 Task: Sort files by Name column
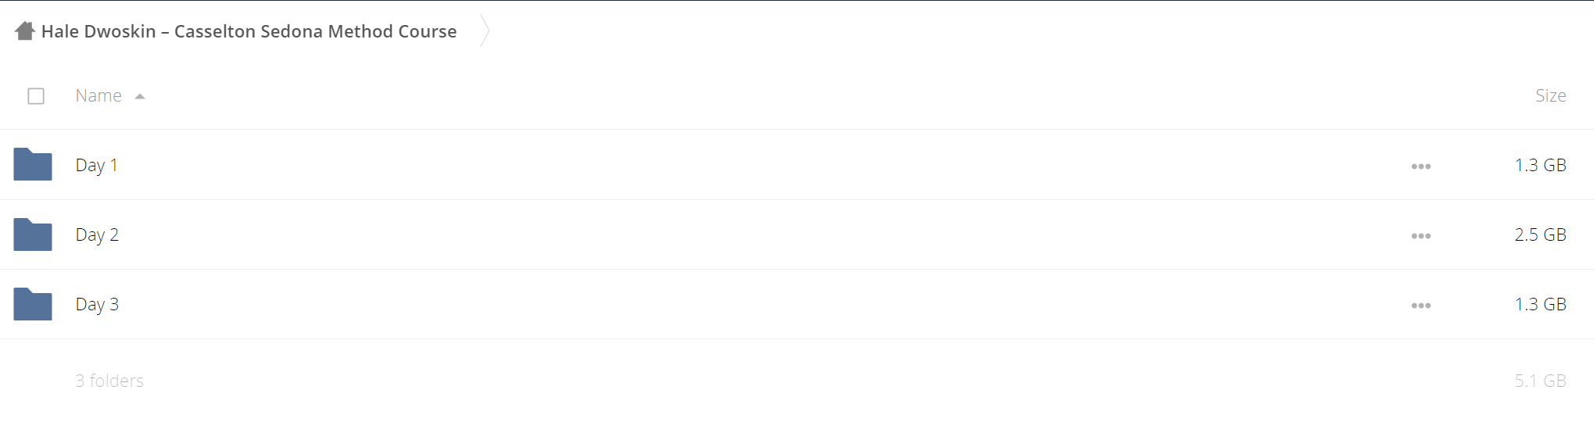[99, 95]
